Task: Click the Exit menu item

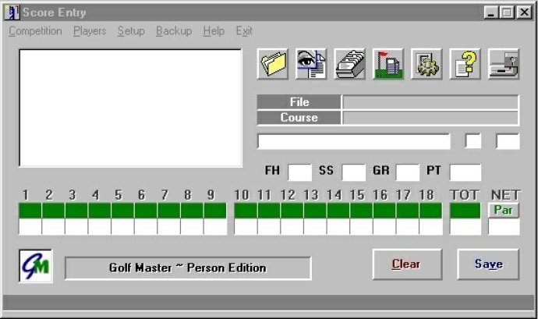Action: (x=244, y=31)
